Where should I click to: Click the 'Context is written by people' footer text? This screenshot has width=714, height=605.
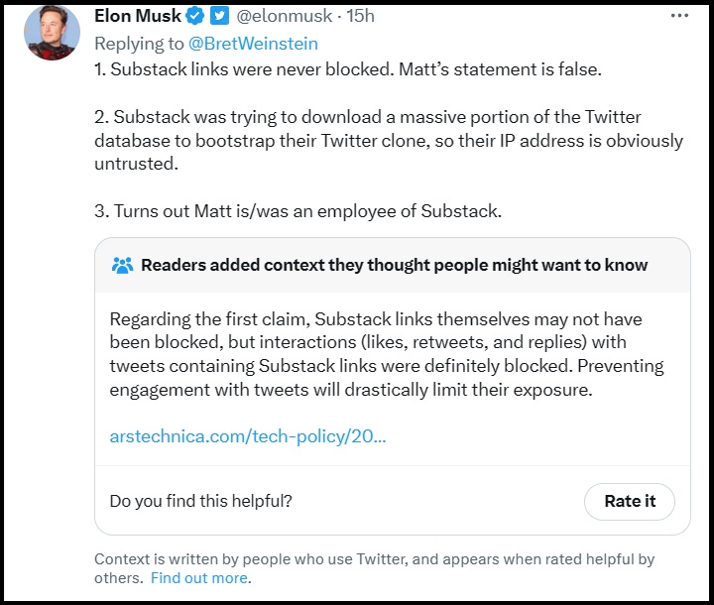pos(374,568)
